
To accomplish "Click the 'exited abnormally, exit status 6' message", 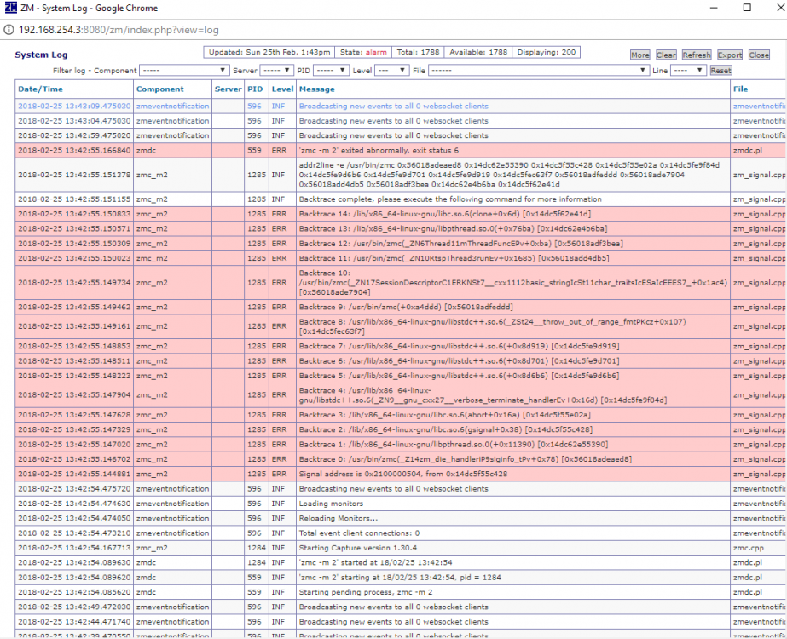I will tap(379, 151).
